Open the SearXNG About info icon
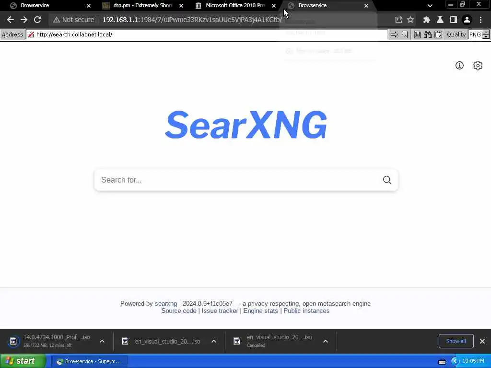491x368 pixels. 459,65
